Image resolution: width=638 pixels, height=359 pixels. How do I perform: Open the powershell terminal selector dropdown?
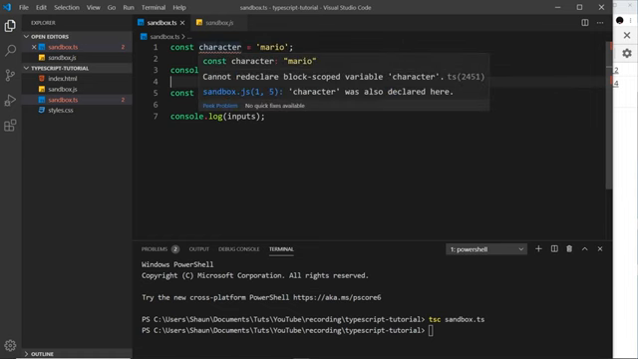pos(486,249)
